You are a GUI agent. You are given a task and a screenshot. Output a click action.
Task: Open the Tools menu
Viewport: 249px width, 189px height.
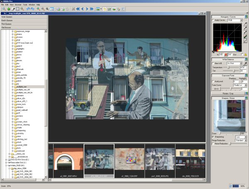(25, 5)
